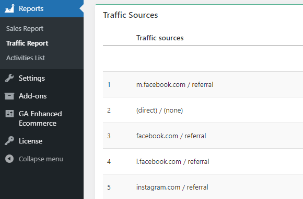Click the License key icon
The height and width of the screenshot is (199, 303).
(x=9, y=141)
